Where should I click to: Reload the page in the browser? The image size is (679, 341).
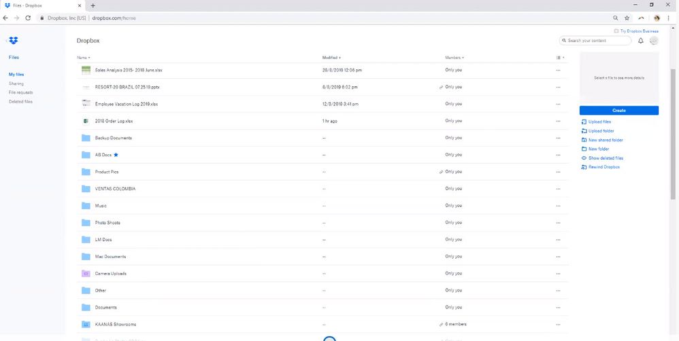[28, 18]
